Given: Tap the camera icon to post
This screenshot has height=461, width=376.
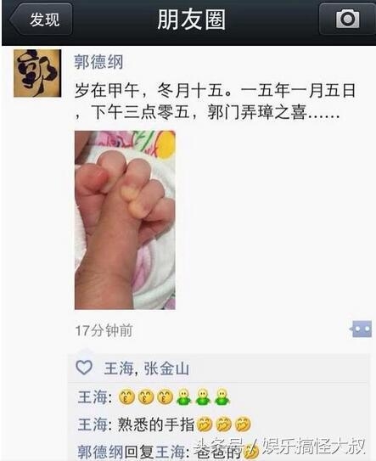Looking at the screenshot, I should [x=347, y=20].
